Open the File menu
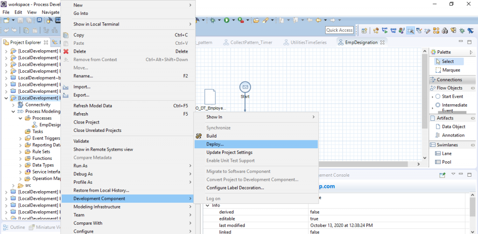This screenshot has height=234, width=478. pyautogui.click(x=6, y=12)
